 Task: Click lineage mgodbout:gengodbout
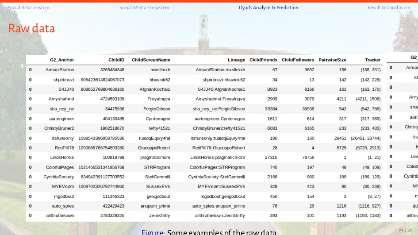point(222,196)
